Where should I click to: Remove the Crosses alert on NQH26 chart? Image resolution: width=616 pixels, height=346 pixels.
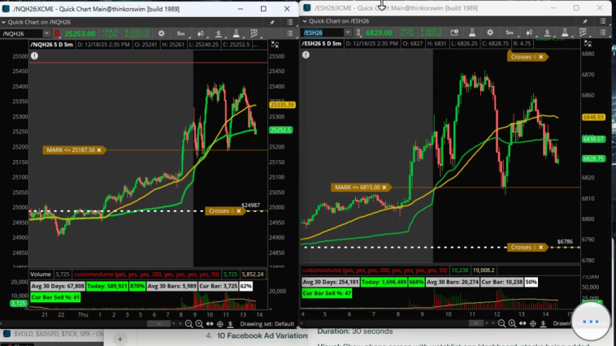tap(238, 211)
